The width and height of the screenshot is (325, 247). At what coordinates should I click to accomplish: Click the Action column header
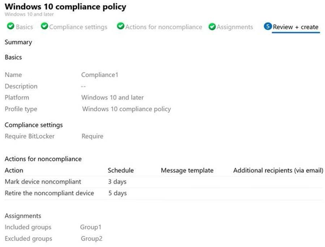[x=14, y=170]
